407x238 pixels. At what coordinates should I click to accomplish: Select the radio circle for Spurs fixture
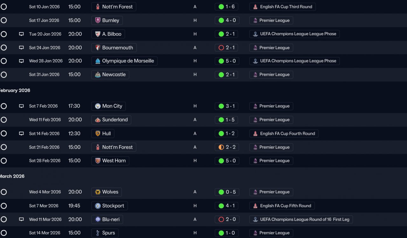coord(4,233)
